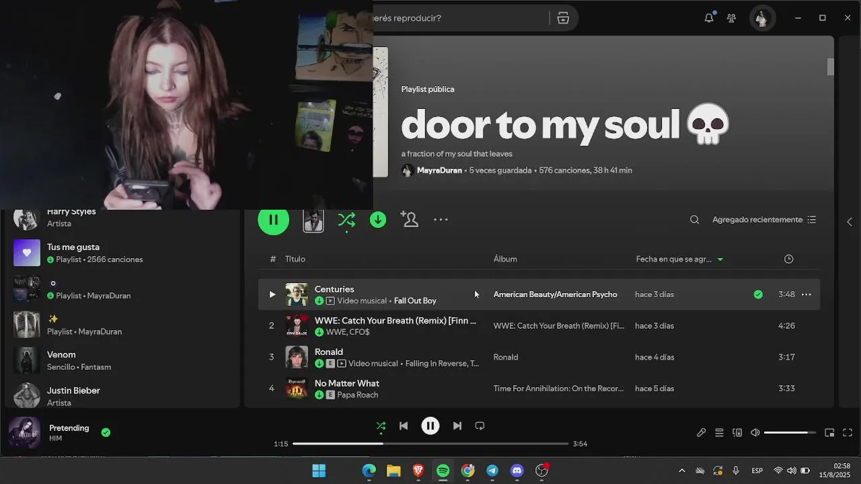Screen dimensions: 861x484
Task: Open Telegram from the taskbar
Action: point(492,471)
